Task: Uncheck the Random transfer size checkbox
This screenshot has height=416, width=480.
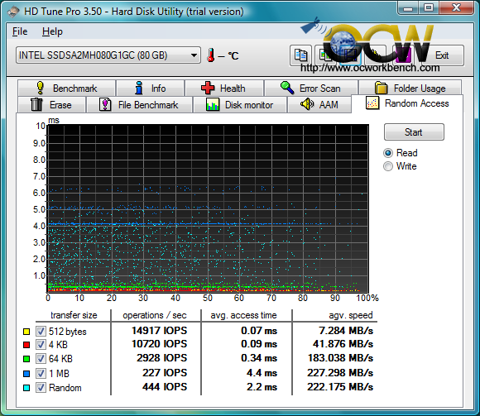Action: point(41,388)
